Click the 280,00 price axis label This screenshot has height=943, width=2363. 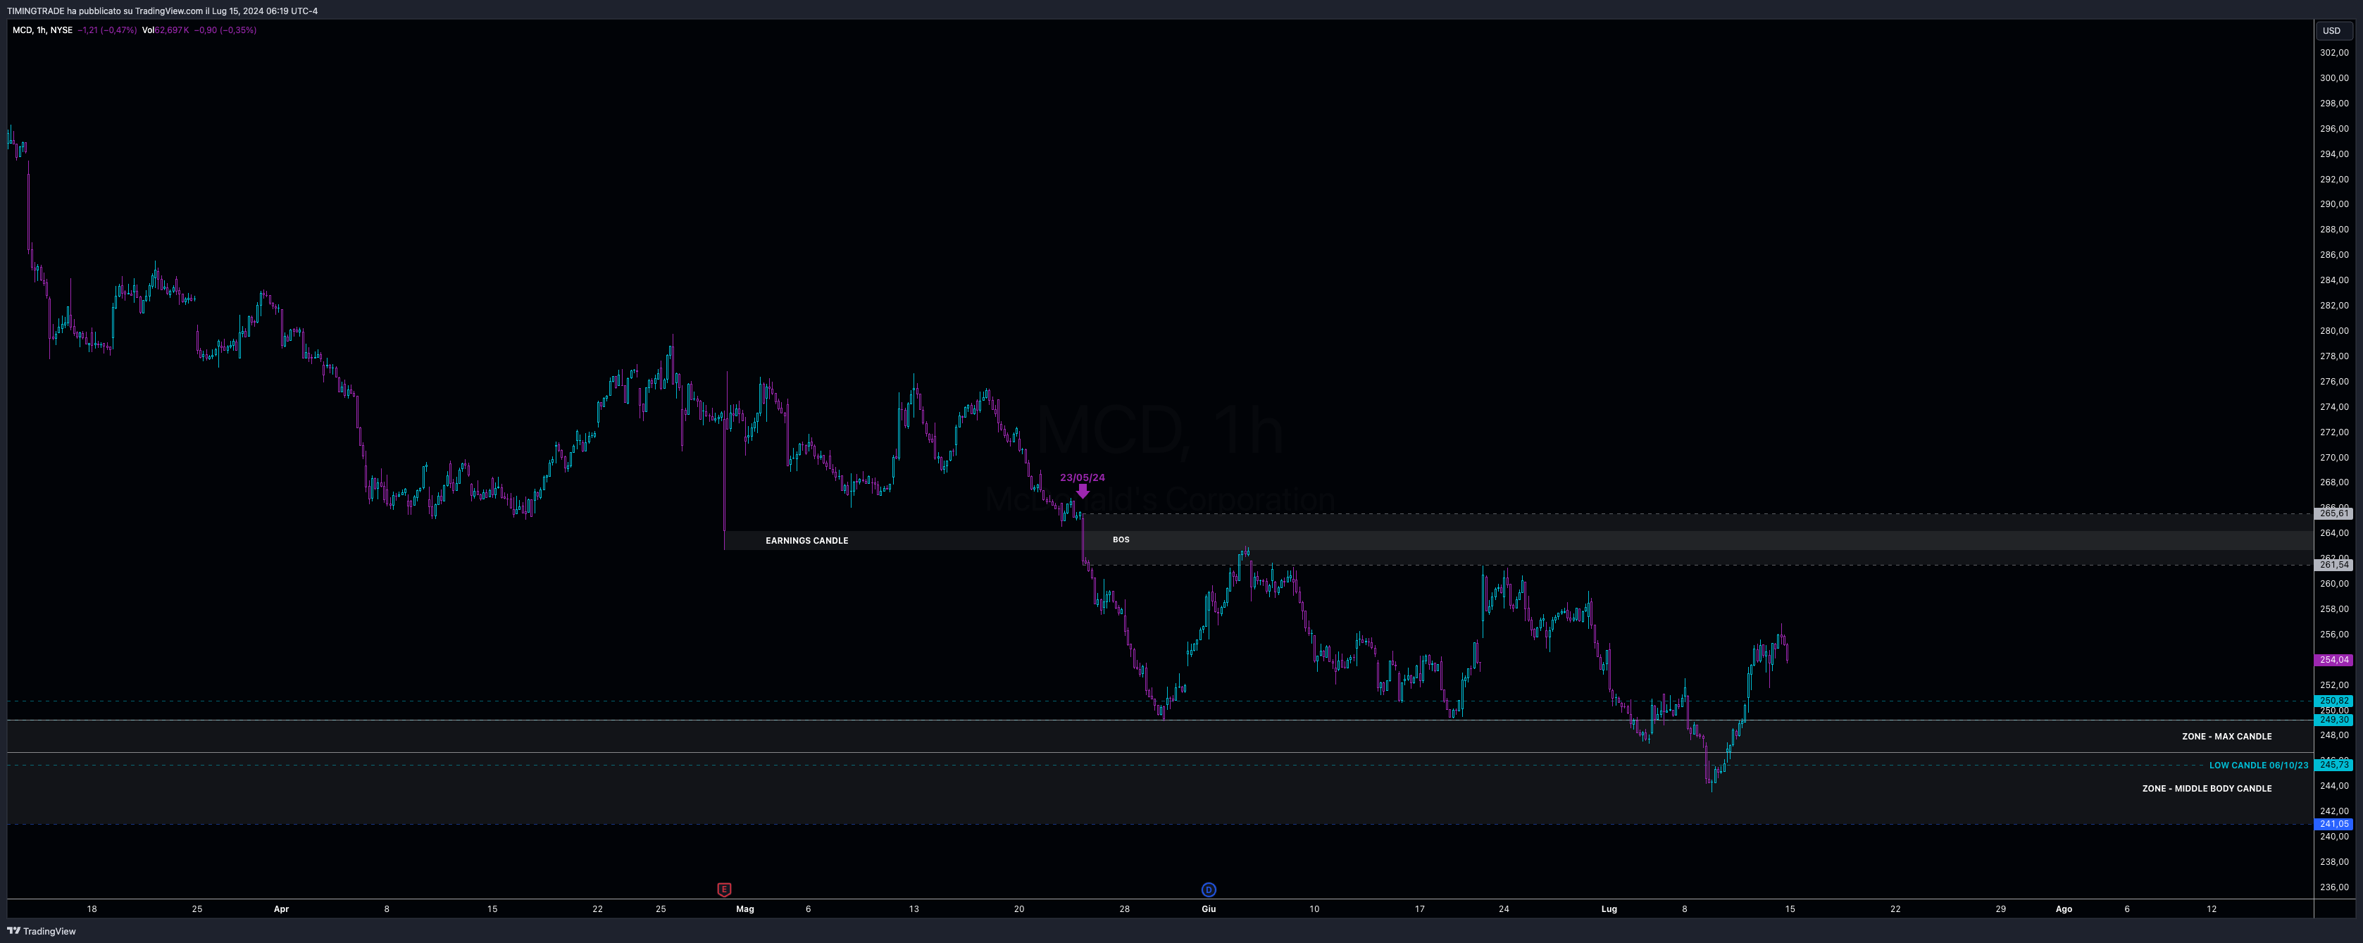2333,331
